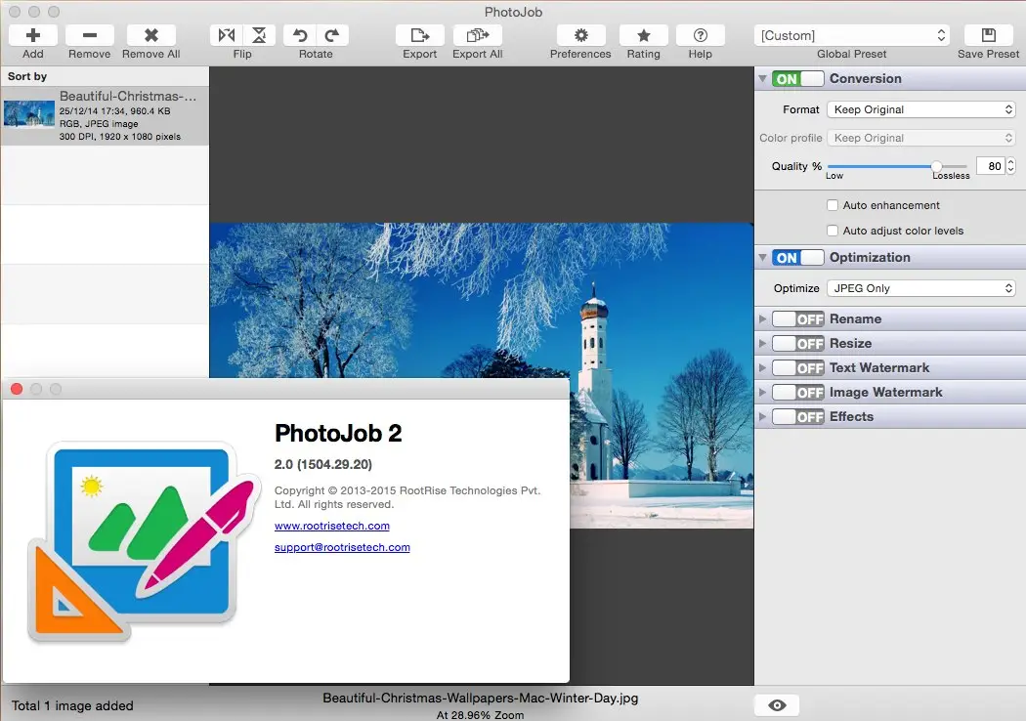Enable the Effects switch

pyautogui.click(x=797, y=417)
